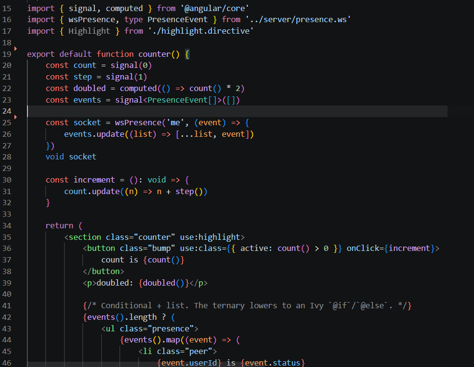Click the Highlight identifier on line 17
474x367 pixels.
tap(89, 31)
